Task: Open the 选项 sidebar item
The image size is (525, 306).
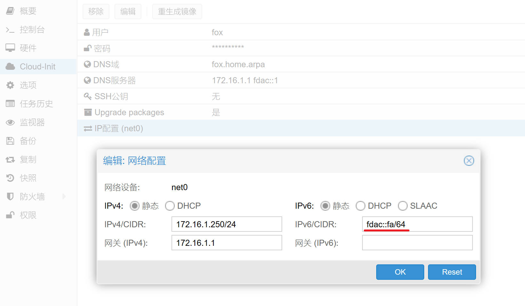Action: [x=38, y=85]
